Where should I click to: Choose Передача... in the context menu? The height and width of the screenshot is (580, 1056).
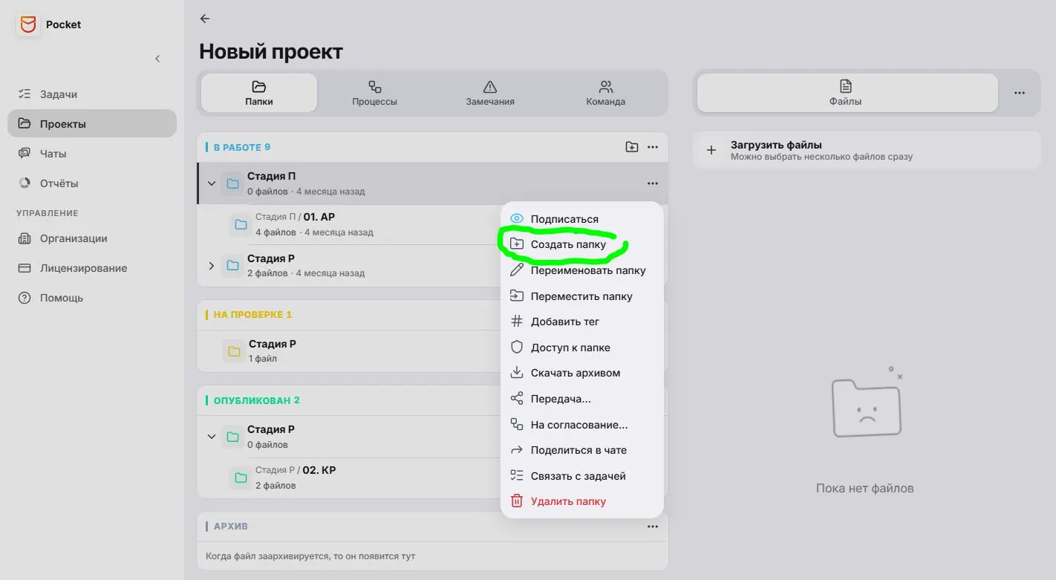[581, 399]
